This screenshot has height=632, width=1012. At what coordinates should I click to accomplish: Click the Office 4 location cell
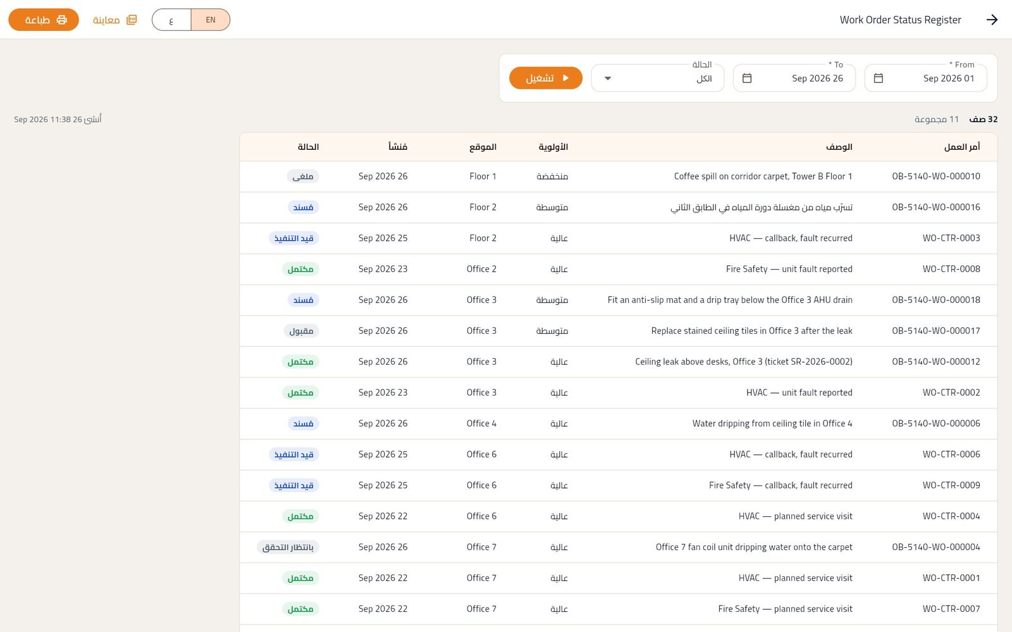(481, 424)
